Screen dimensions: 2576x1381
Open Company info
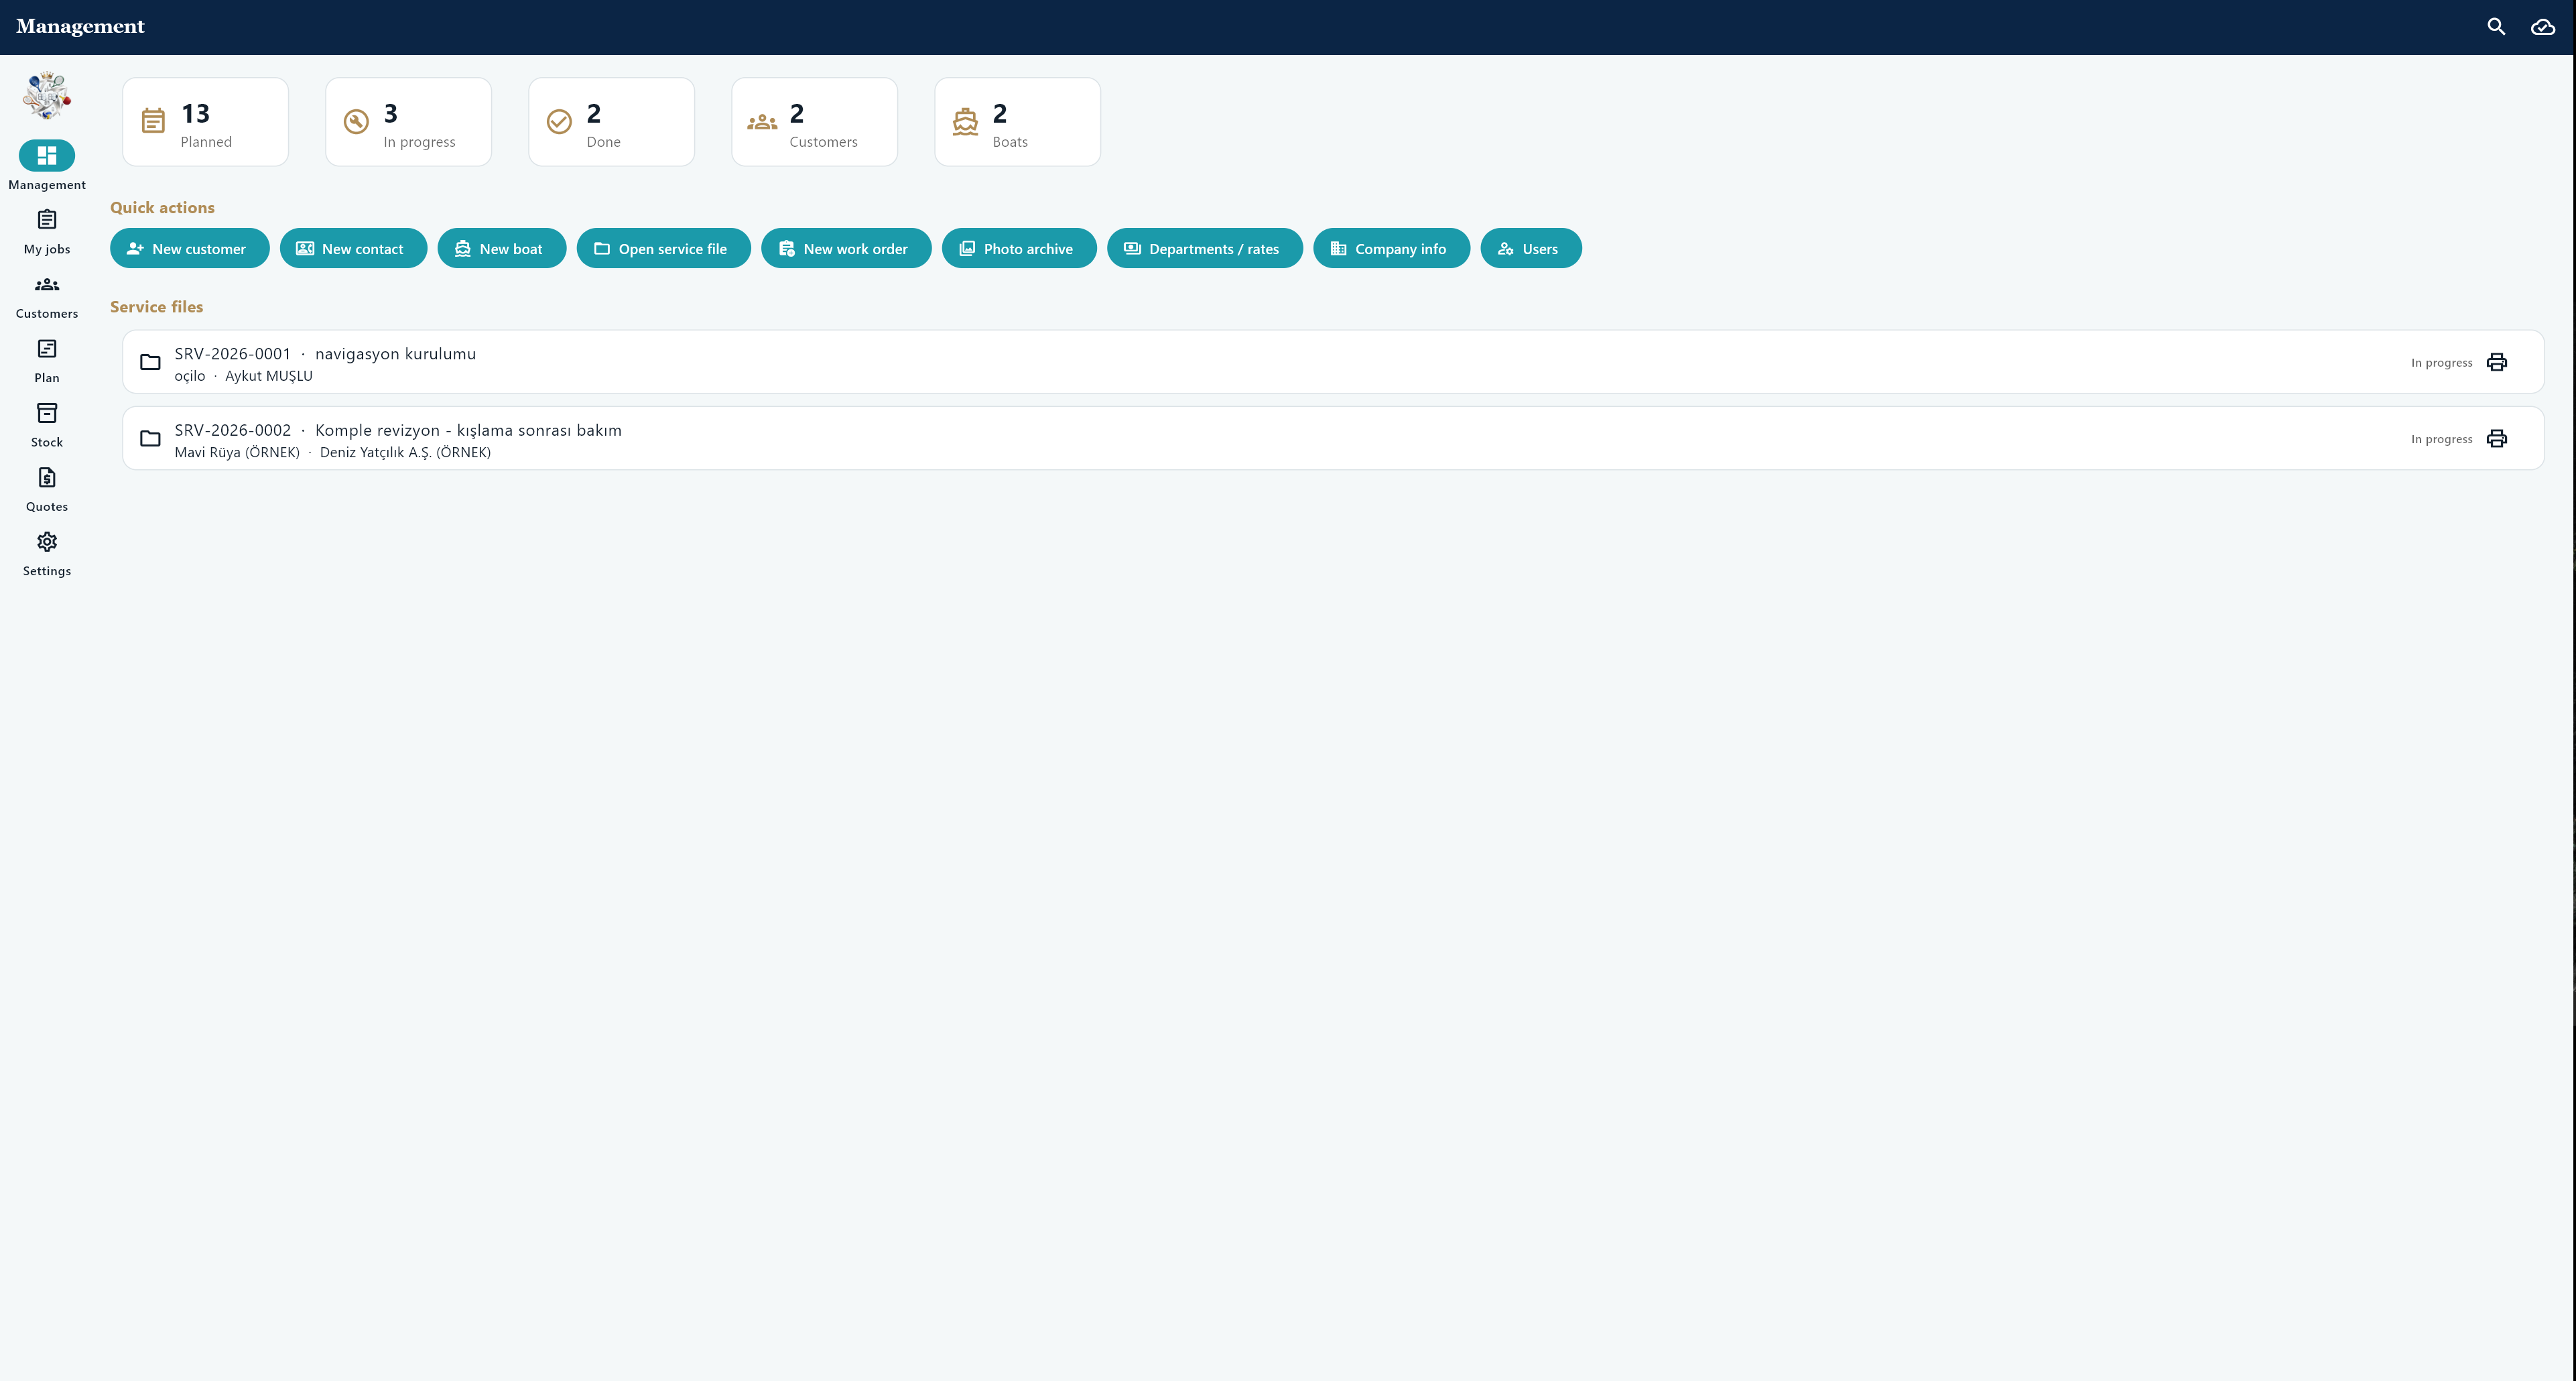coord(1391,248)
